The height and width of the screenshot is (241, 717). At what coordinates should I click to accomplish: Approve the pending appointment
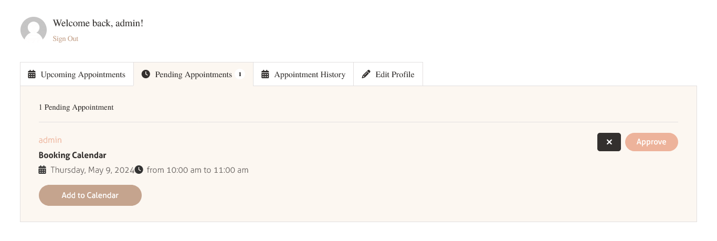tap(651, 142)
